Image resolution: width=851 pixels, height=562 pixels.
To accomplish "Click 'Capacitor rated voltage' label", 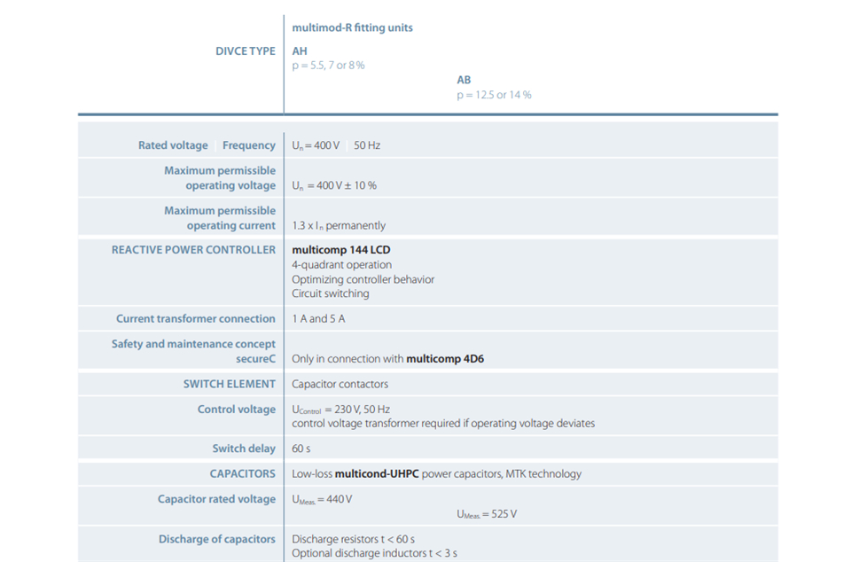I will coord(216,499).
